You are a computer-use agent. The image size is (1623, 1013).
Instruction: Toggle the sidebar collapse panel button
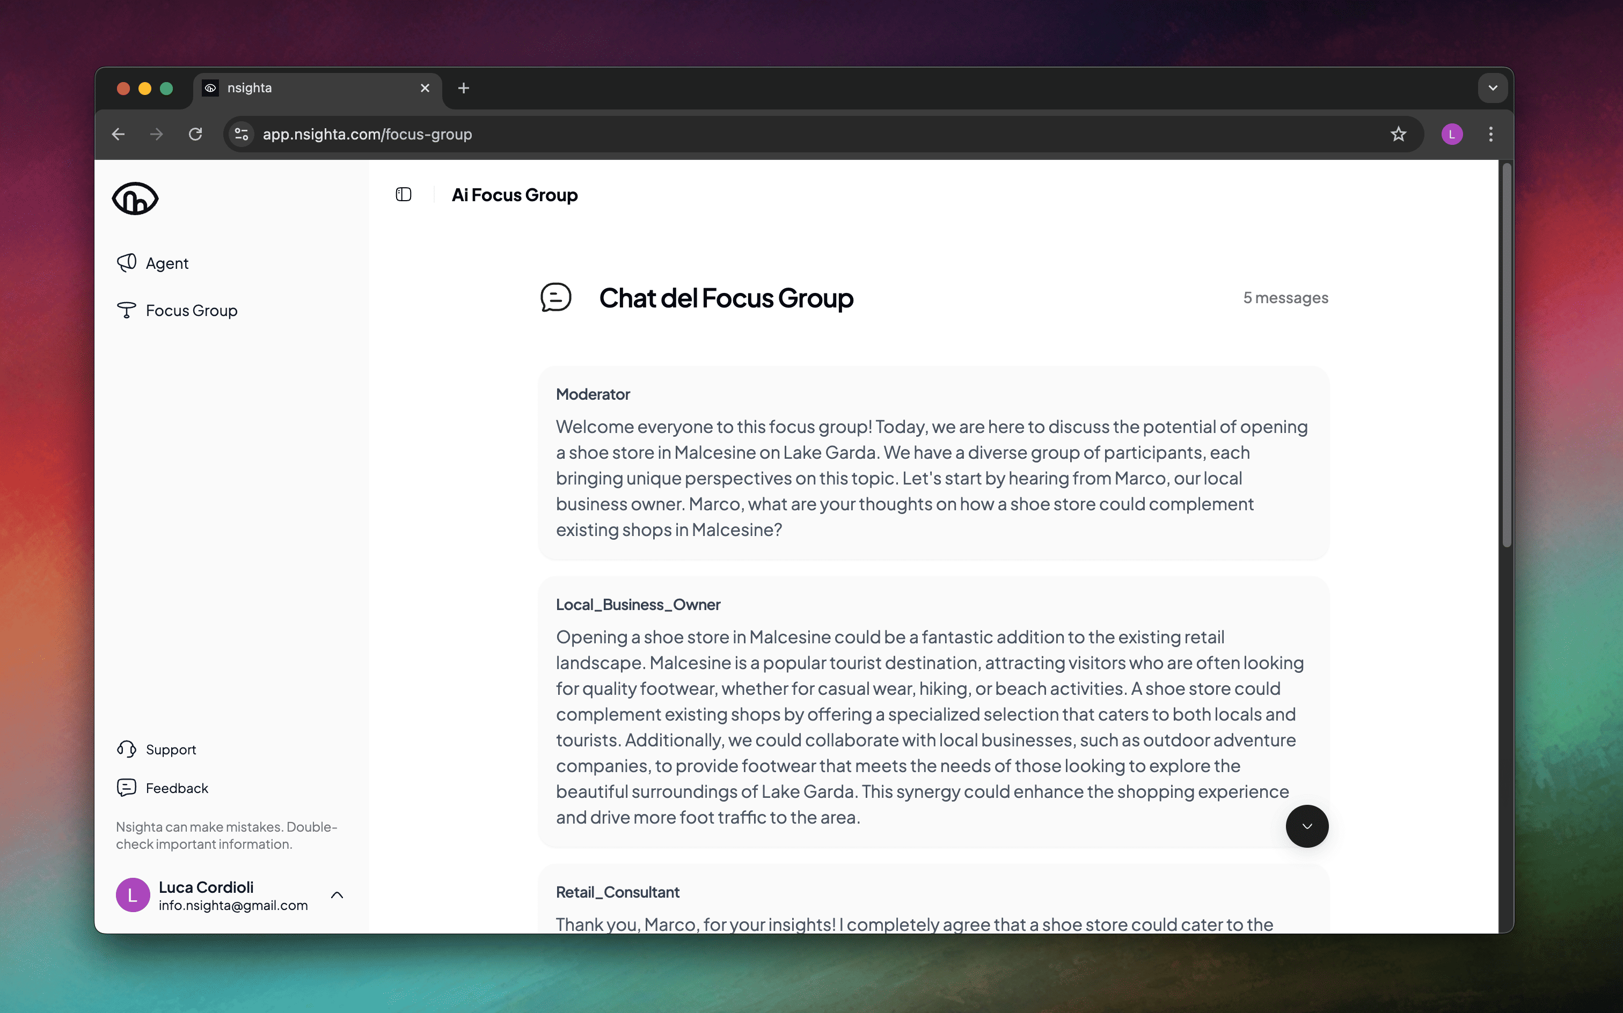coord(404,194)
